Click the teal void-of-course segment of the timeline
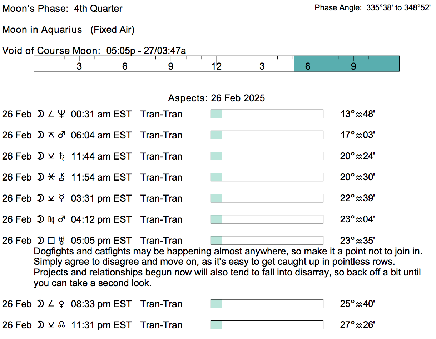Image resolution: width=436 pixels, height=339 pixels. coord(346,64)
